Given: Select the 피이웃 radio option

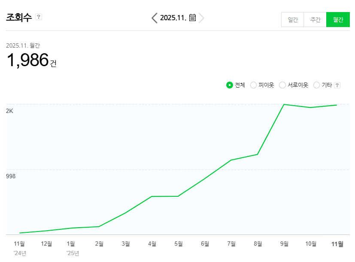Looking at the screenshot, I should (253, 85).
